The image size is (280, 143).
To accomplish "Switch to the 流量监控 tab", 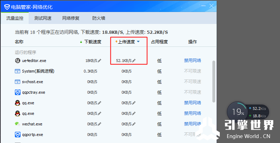I will tap(15, 18).
